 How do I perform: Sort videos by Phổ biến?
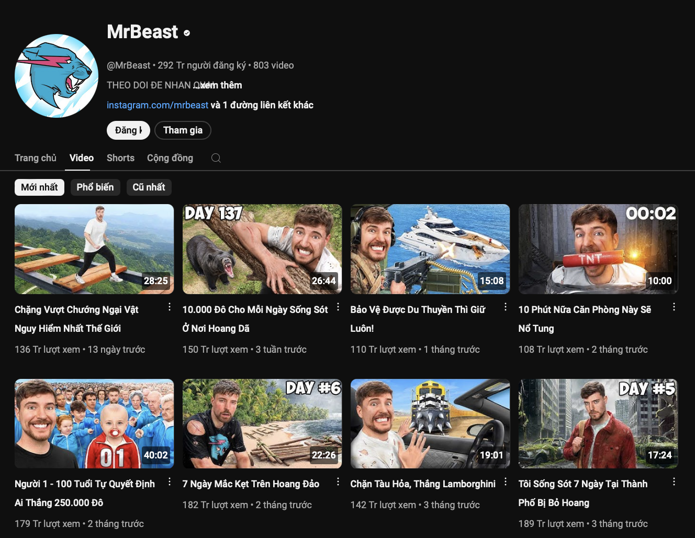(95, 187)
